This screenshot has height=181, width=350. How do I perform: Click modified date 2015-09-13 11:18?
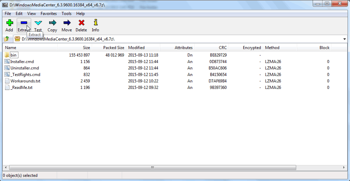click(143, 55)
